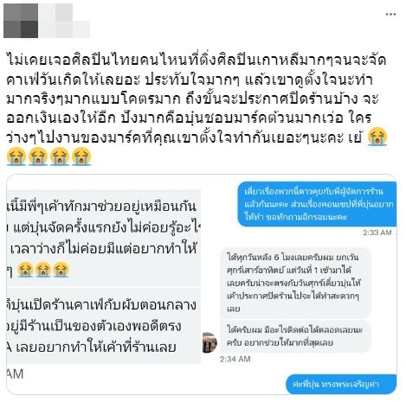
Task: Click the gray bubble starting ได้ครับผม มีอะไร
Action: point(295,336)
